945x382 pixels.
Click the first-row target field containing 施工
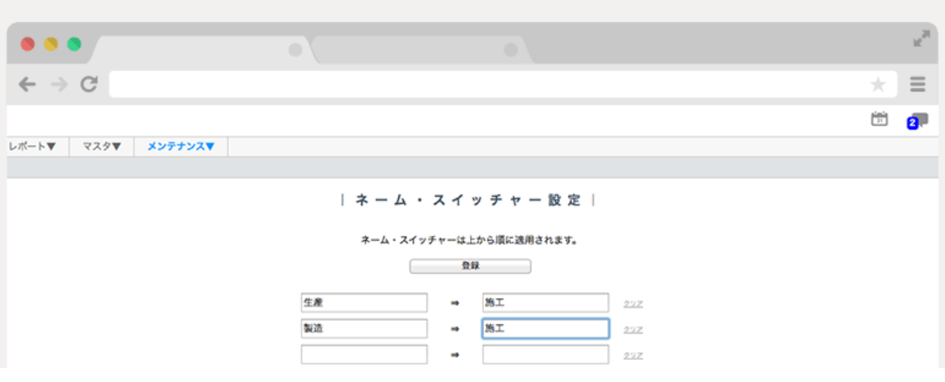(x=545, y=303)
